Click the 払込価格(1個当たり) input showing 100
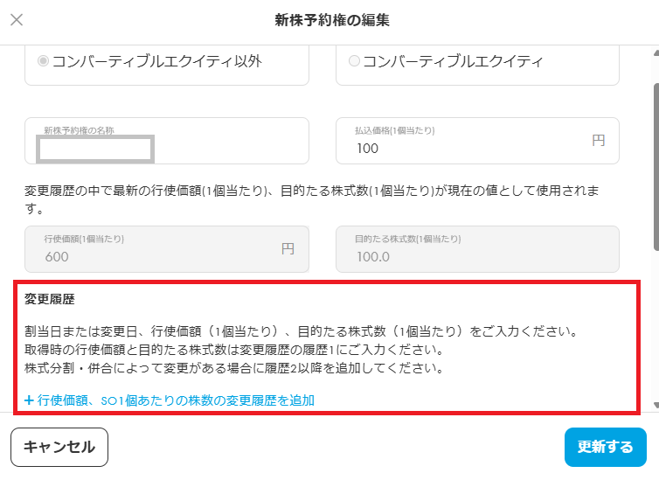The width and height of the screenshot is (659, 480). tap(463, 149)
